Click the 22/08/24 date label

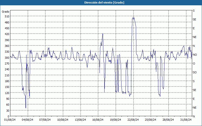[x=133, y=120]
